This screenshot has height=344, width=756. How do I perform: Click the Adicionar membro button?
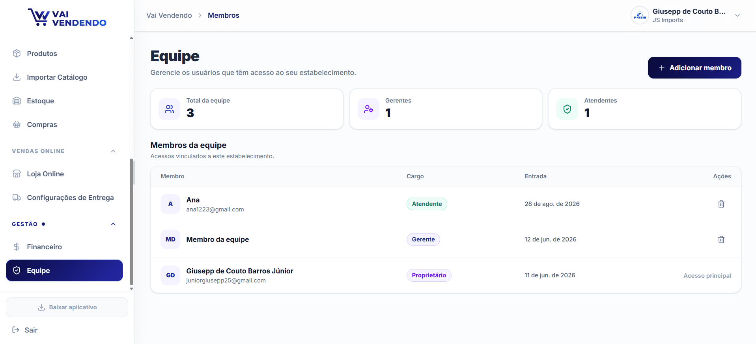coord(694,68)
